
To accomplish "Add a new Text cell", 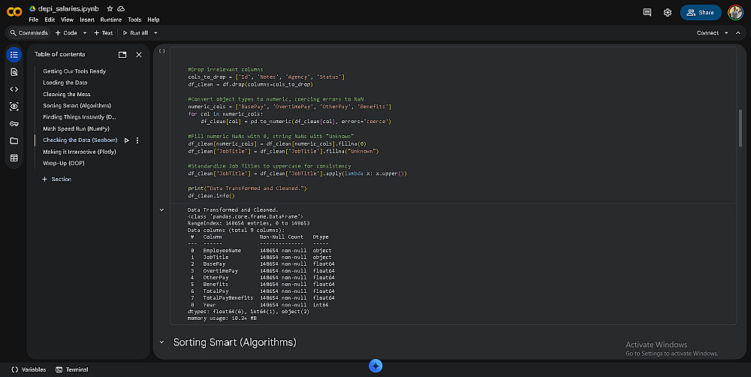I will click(104, 33).
